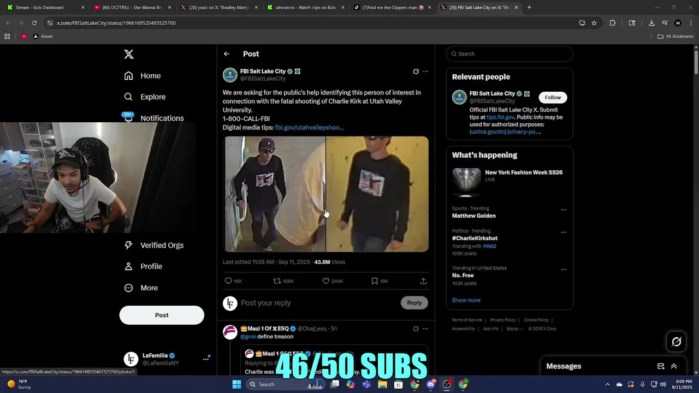This screenshot has height=393, width=699.
Task: Click the white Post button in the sidebar
Action: 162,315
